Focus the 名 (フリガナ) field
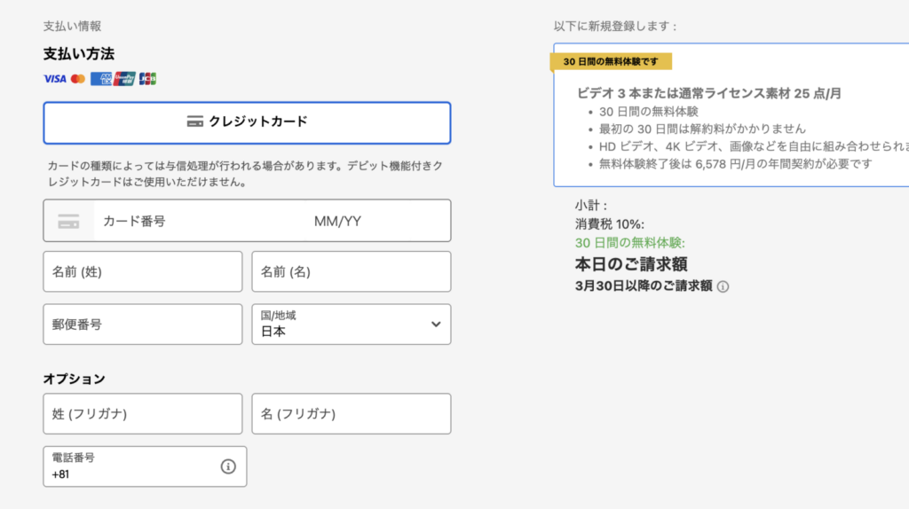This screenshot has height=509, width=909. click(352, 414)
